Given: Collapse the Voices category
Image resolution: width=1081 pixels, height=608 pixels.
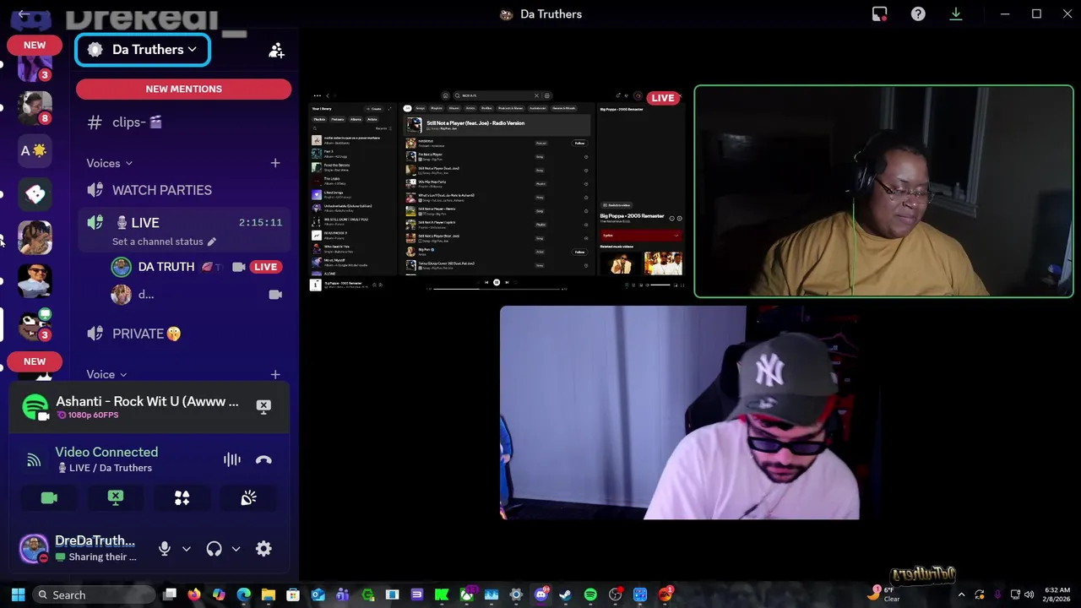Looking at the screenshot, I should [x=109, y=163].
